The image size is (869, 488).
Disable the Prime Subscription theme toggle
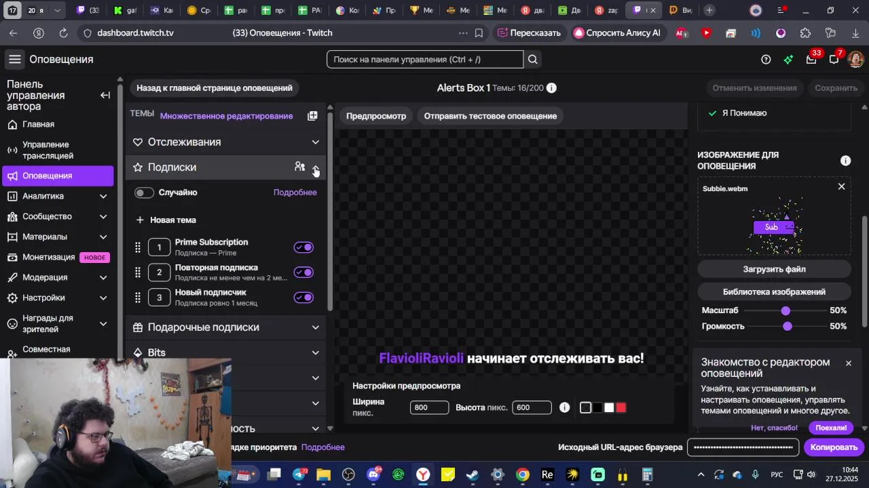tap(303, 247)
